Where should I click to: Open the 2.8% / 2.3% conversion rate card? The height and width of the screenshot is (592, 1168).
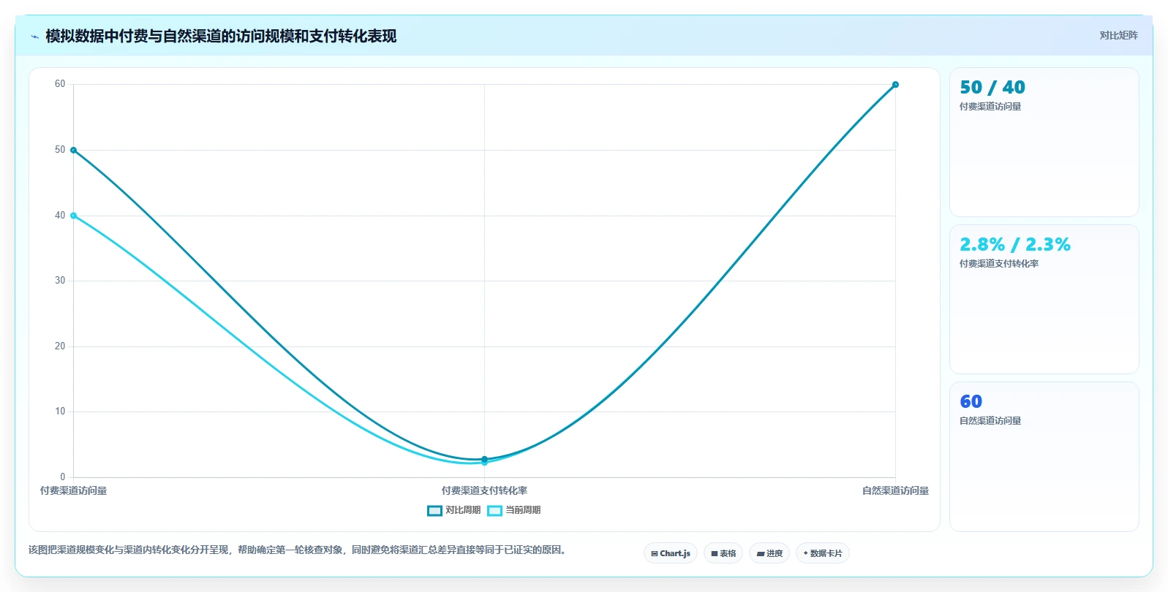tap(1044, 299)
